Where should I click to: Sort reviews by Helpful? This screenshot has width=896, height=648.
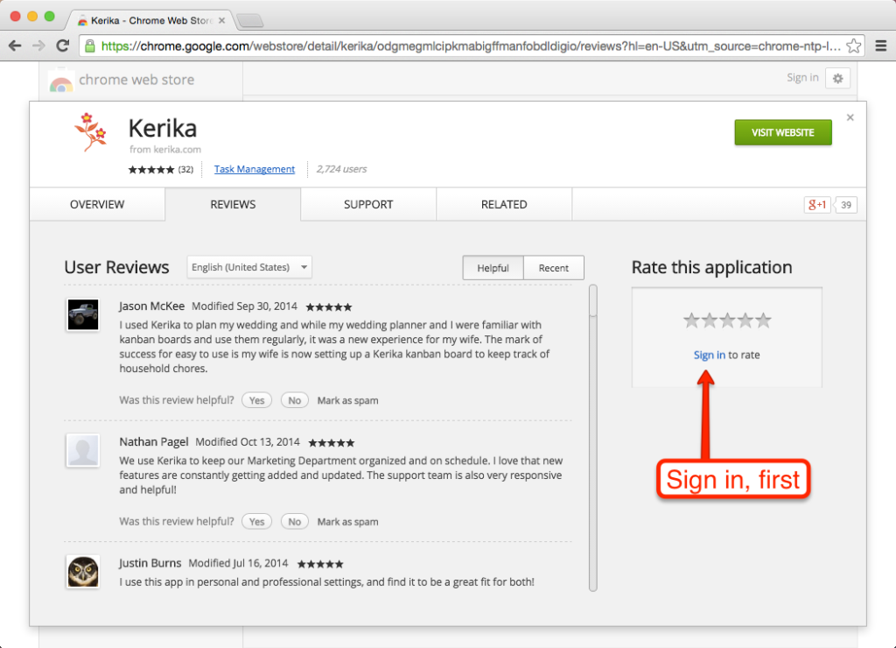pyautogui.click(x=493, y=268)
